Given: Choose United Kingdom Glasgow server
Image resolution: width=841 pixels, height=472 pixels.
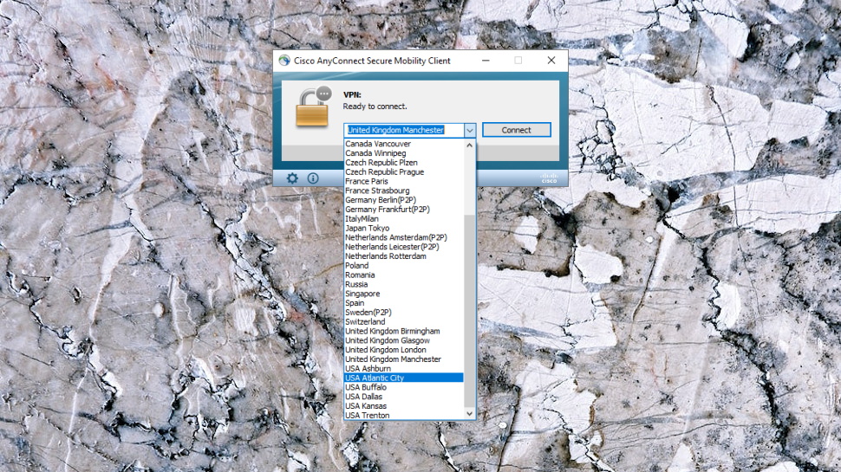Looking at the screenshot, I should [x=404, y=340].
